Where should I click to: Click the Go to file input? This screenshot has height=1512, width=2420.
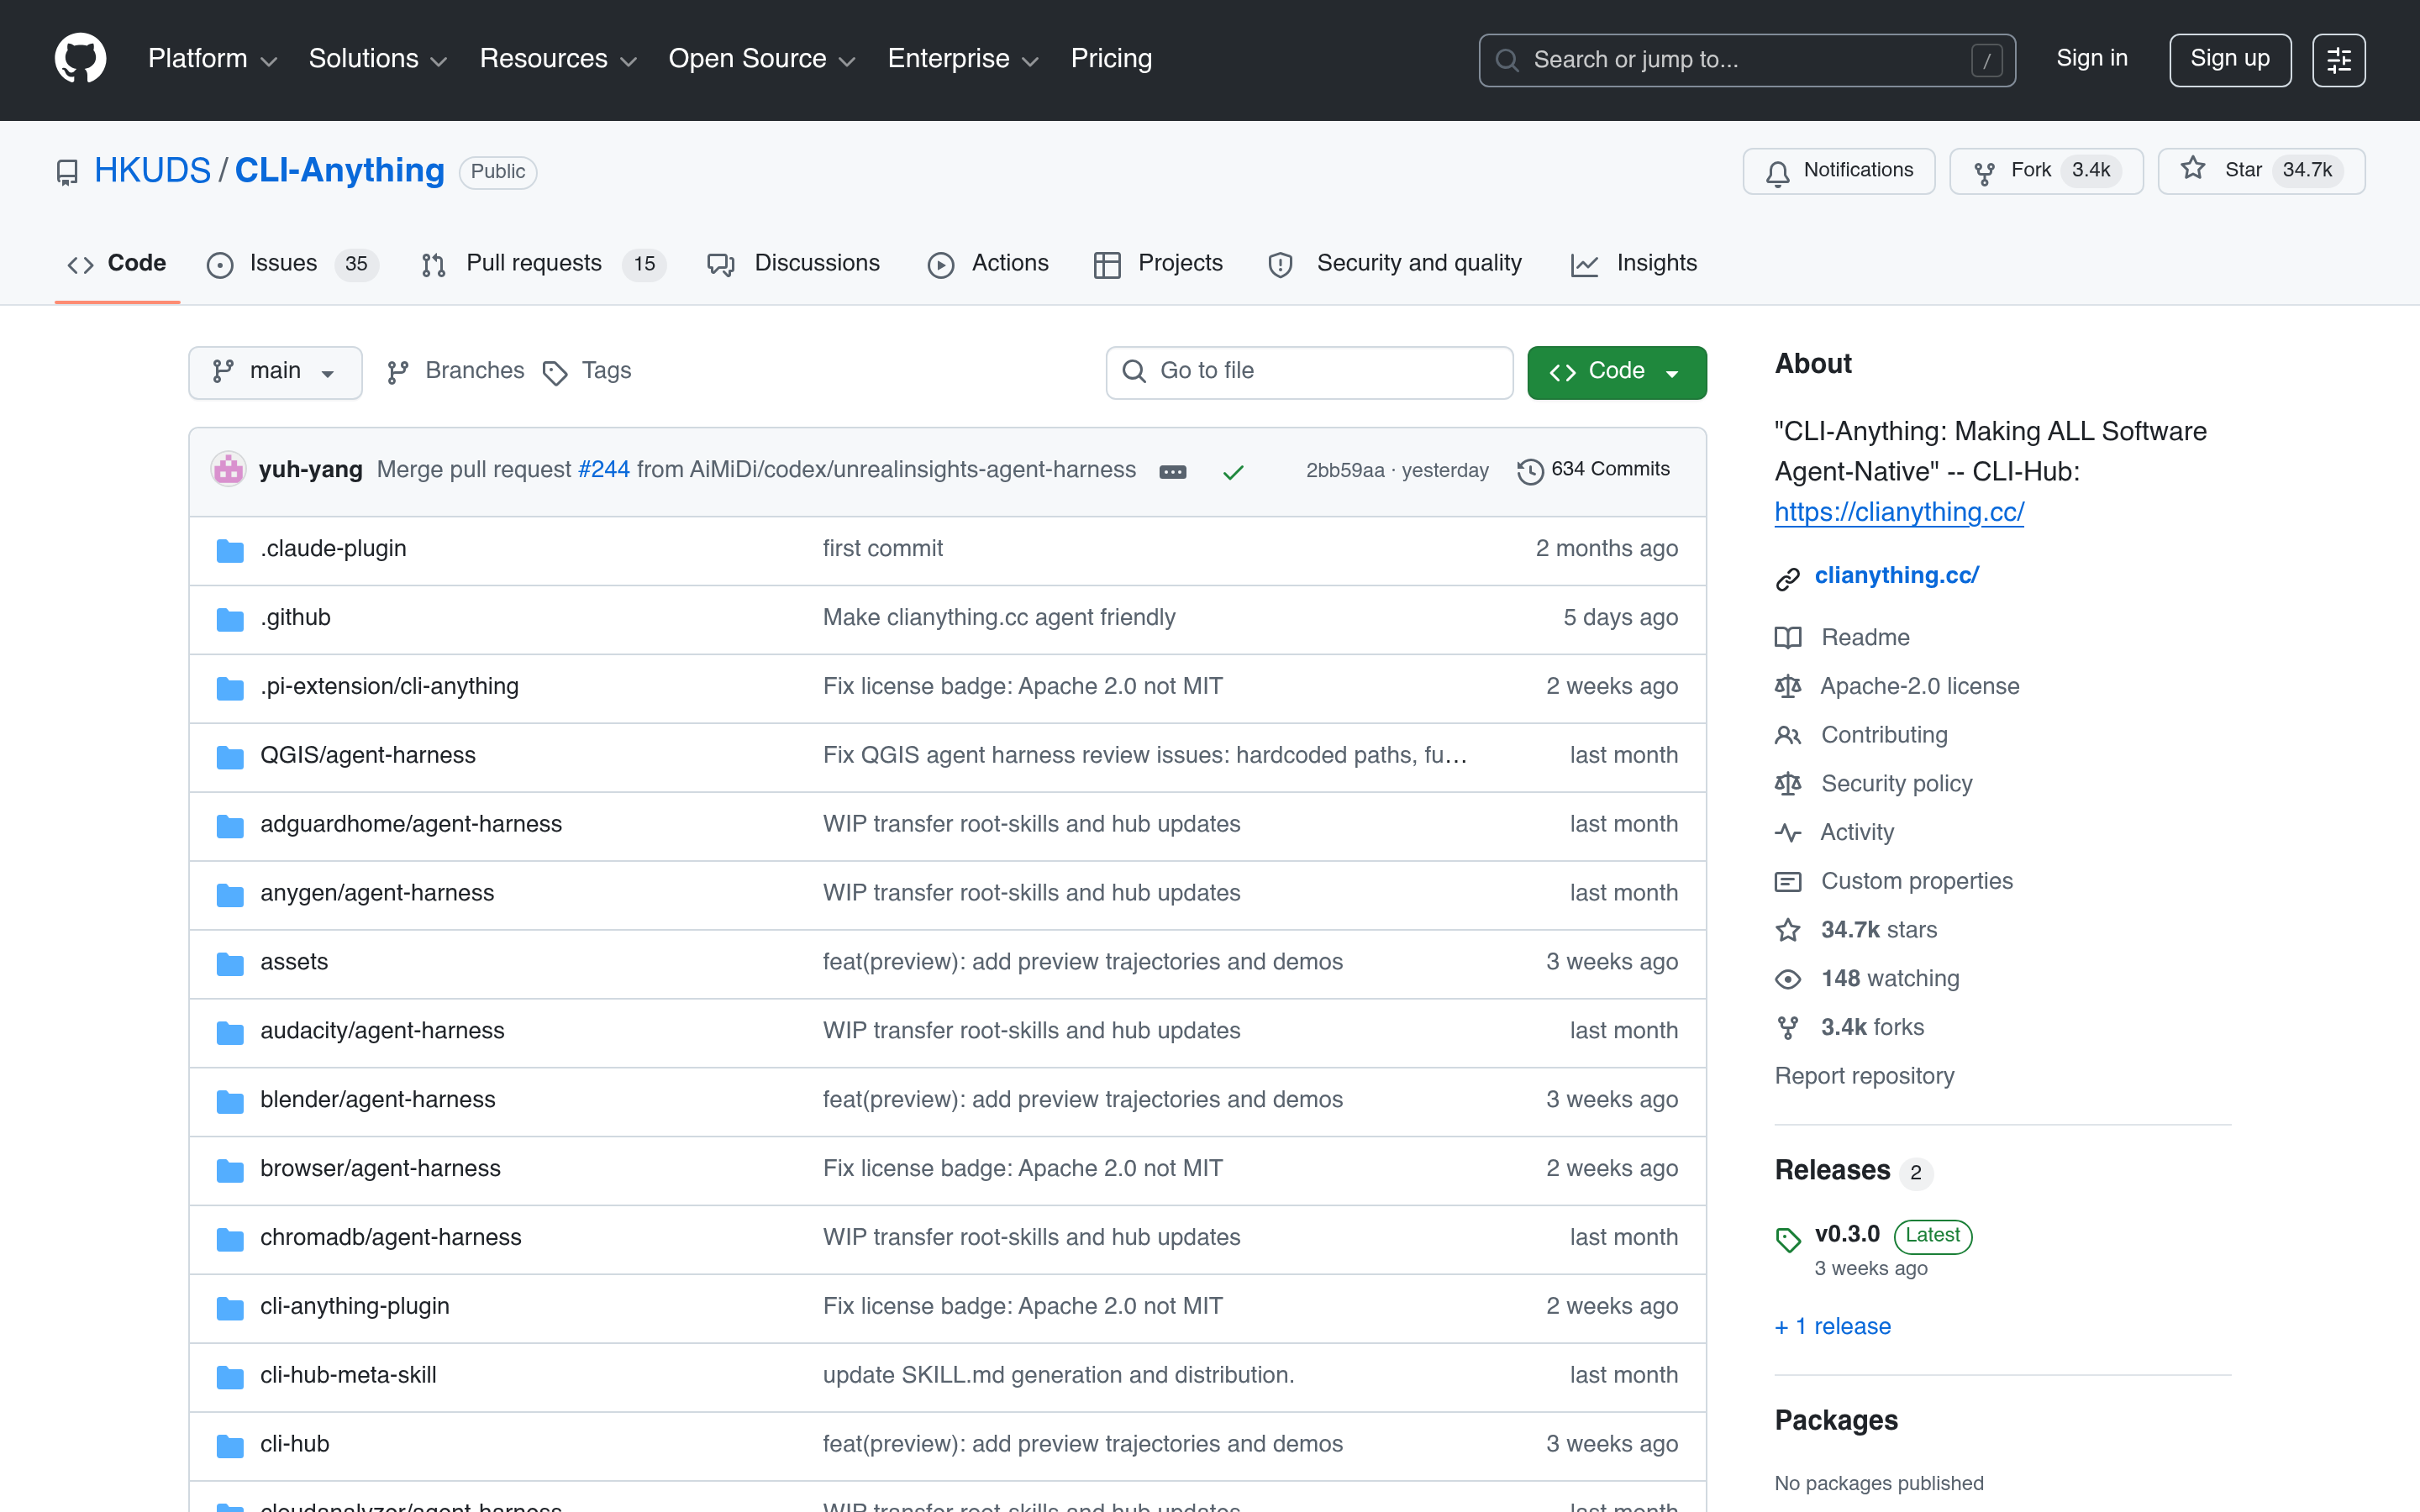click(1309, 372)
